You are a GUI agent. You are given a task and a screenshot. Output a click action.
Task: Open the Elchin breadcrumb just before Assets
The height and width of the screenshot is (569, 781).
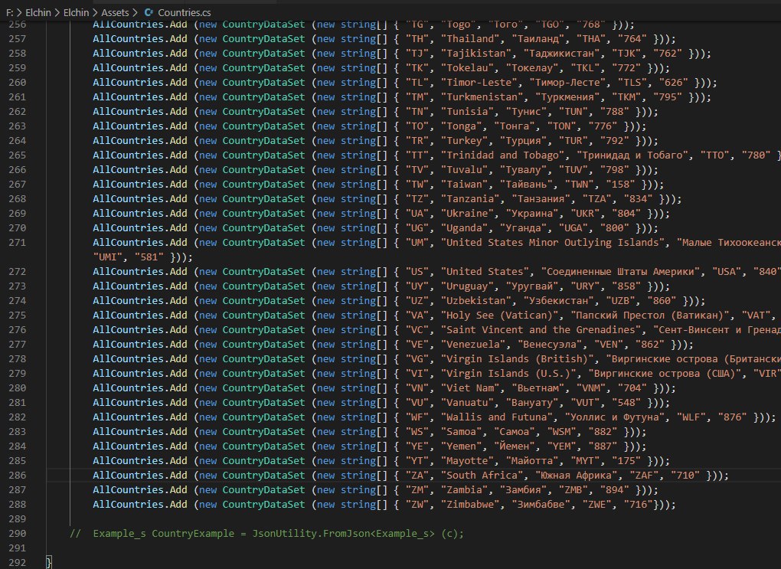point(77,12)
